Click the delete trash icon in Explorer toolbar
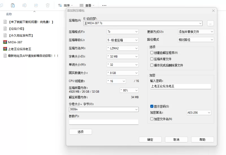Screen dimensions: 226x155 pos(47,5)
